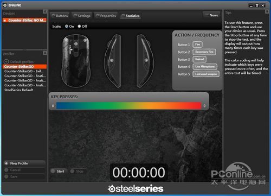Open the Properties tab

(106, 16)
